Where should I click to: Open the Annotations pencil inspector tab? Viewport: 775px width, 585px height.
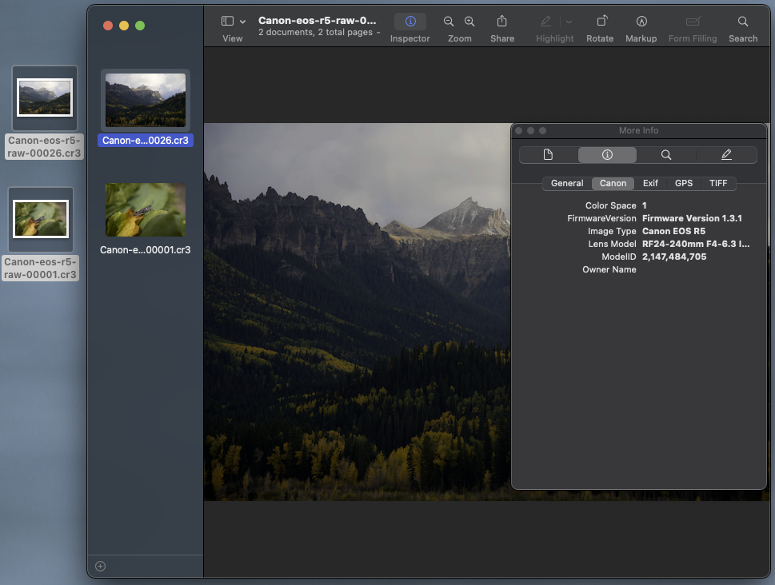[726, 155]
